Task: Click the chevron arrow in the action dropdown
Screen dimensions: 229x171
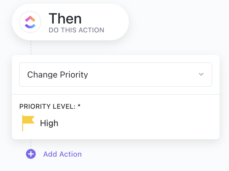Action: [x=201, y=74]
